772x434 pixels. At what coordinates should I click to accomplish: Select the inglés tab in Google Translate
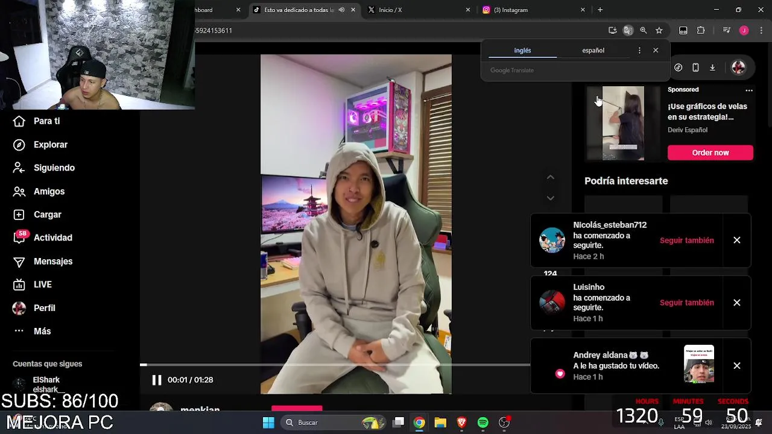coord(522,51)
